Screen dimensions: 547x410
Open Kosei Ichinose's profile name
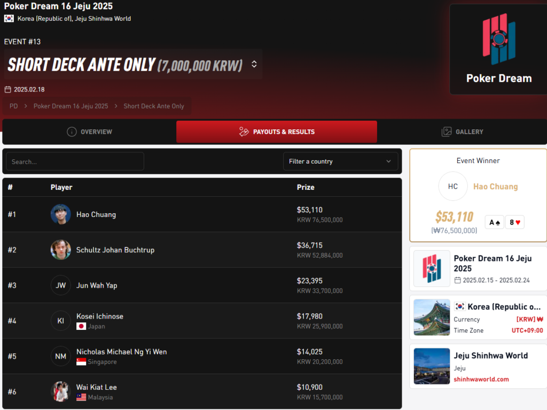coord(100,316)
